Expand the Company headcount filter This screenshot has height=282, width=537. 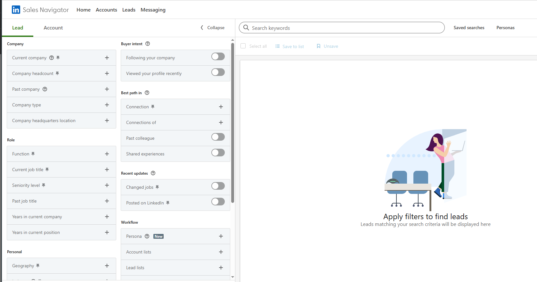click(x=107, y=73)
